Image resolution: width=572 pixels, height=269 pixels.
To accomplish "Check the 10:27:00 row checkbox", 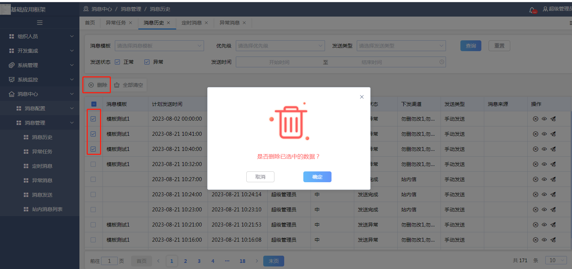I will pyautogui.click(x=93, y=179).
